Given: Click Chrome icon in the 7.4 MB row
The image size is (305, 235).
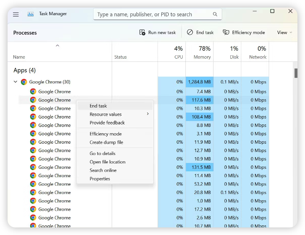Looking at the screenshot, I should (x=33, y=91).
